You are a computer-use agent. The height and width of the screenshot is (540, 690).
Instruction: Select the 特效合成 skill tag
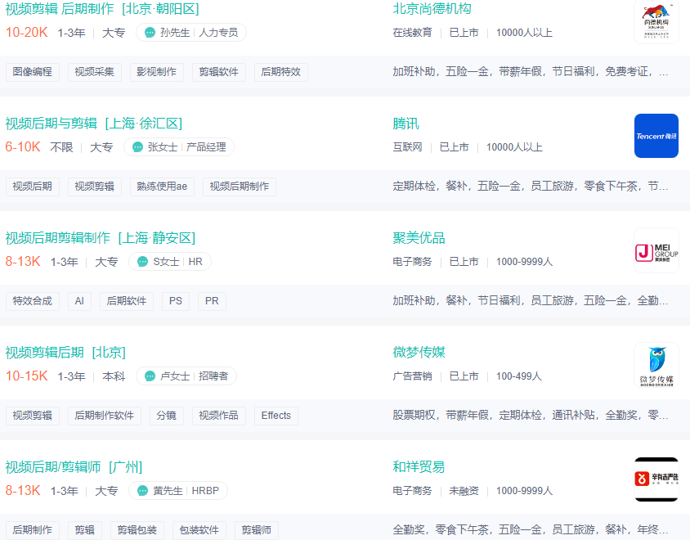click(33, 301)
